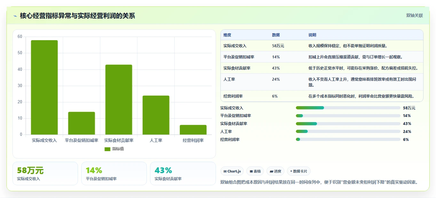Click the 实际食材贡献率 bar in chart
This screenshot has height=198, width=436.
tap(119, 99)
